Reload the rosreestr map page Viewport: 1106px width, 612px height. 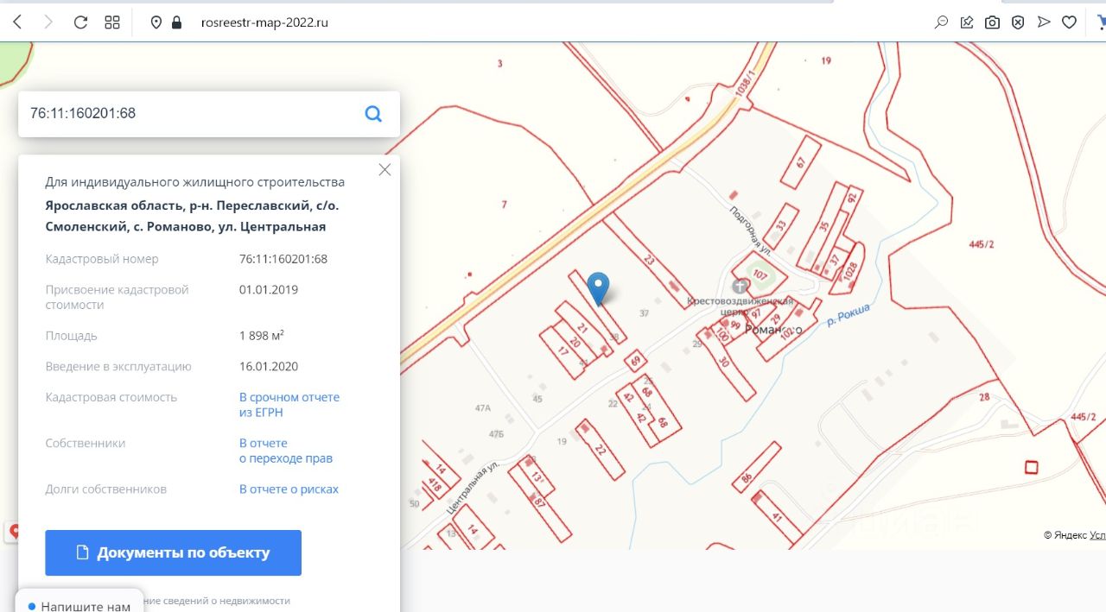coord(80,22)
